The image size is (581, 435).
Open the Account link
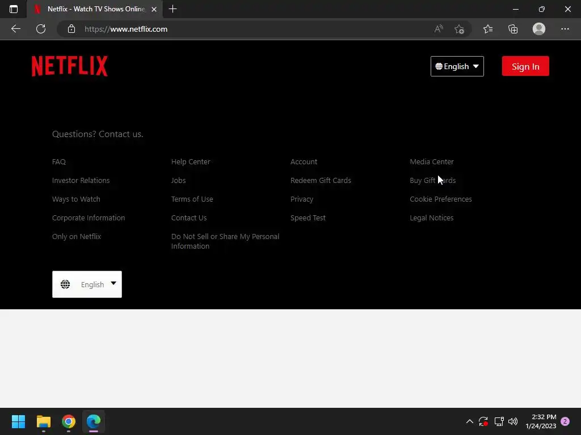304,161
